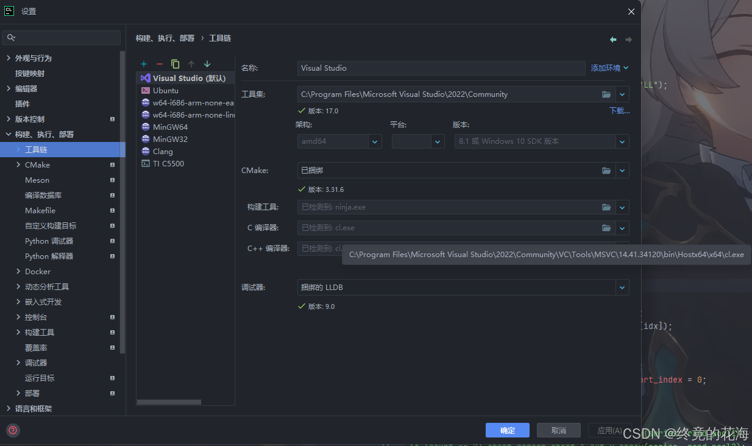Browse folder for build tool
Viewport: 752px width, 446px height.
click(x=606, y=207)
